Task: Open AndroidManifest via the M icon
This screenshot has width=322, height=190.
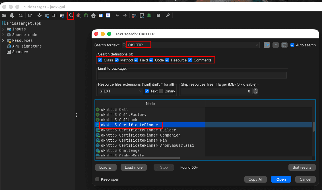Action: 108,15
